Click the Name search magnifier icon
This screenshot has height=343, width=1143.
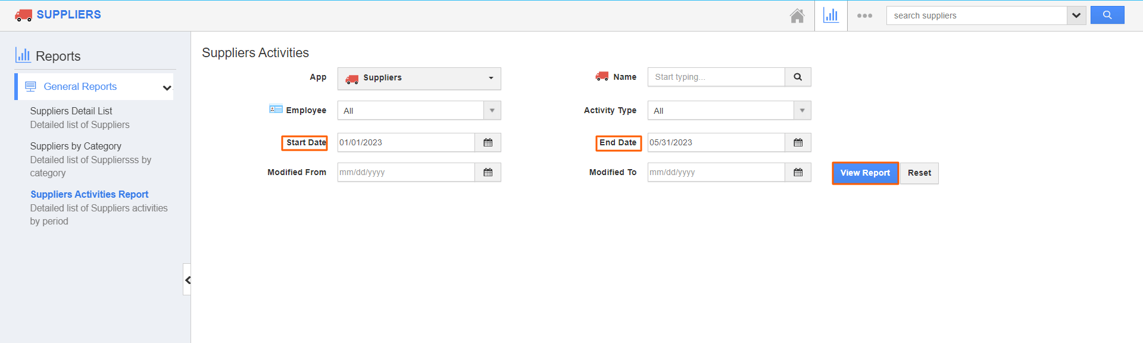point(798,77)
